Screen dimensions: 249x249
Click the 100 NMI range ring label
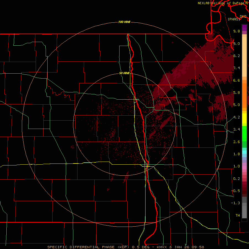point(124,22)
